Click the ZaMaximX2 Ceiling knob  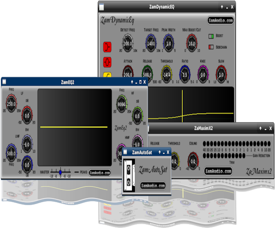click(x=193, y=161)
